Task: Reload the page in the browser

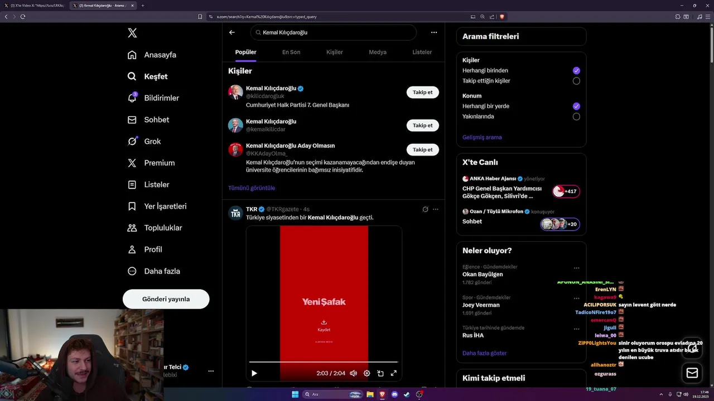Action: [23, 17]
